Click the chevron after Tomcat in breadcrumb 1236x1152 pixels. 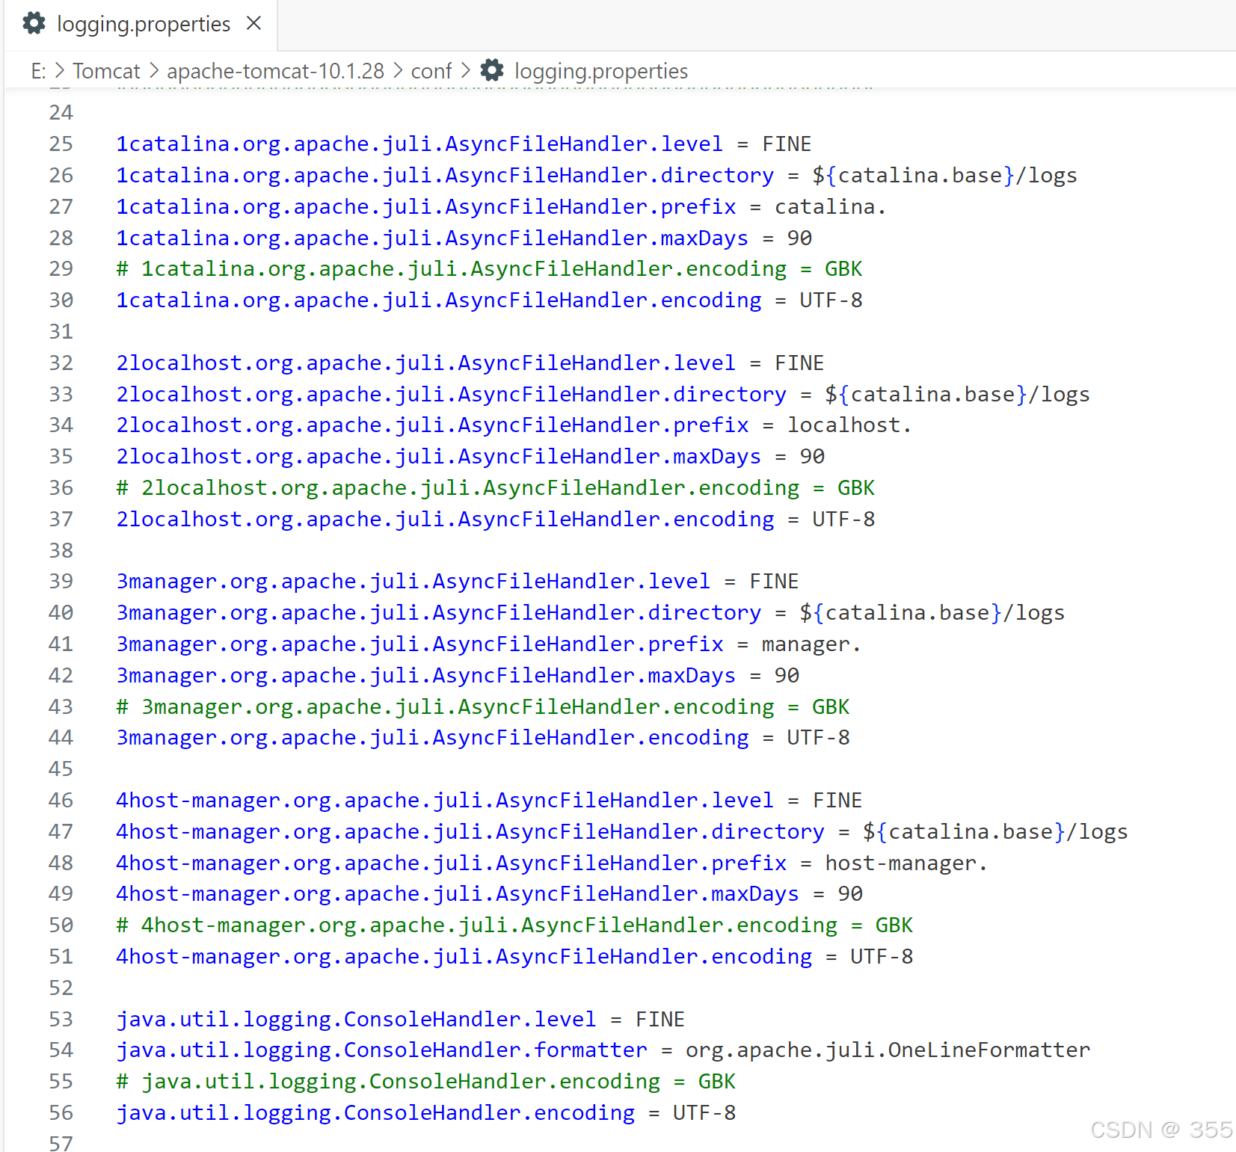coord(154,70)
